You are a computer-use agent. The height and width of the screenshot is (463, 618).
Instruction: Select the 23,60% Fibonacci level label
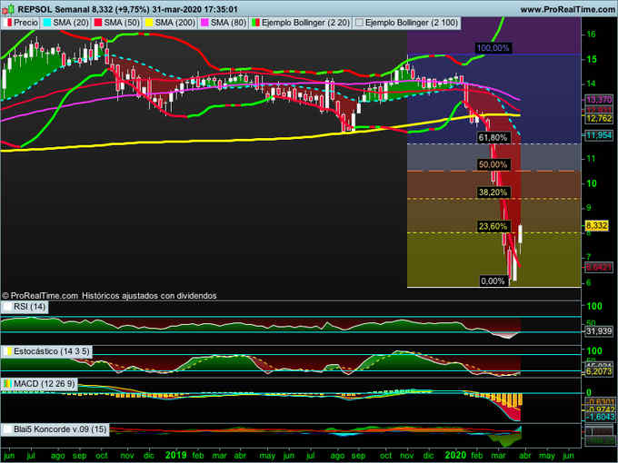tap(493, 226)
